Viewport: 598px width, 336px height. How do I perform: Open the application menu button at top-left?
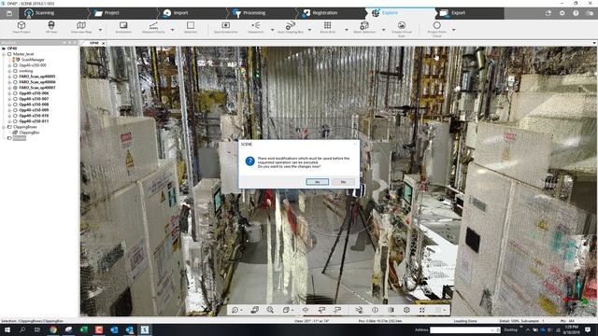(x=9, y=13)
